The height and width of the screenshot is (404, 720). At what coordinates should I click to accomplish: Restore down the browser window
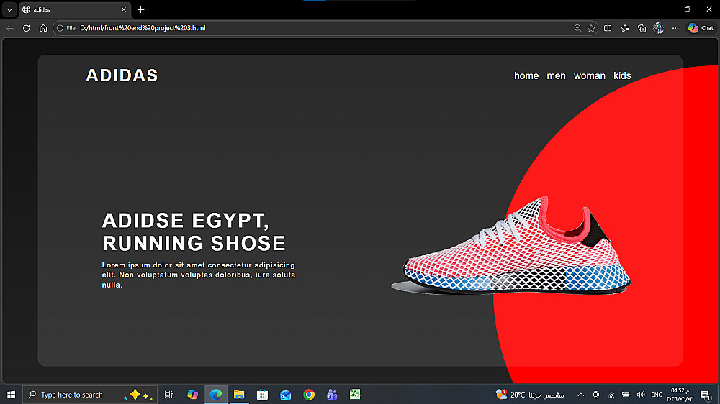click(688, 9)
